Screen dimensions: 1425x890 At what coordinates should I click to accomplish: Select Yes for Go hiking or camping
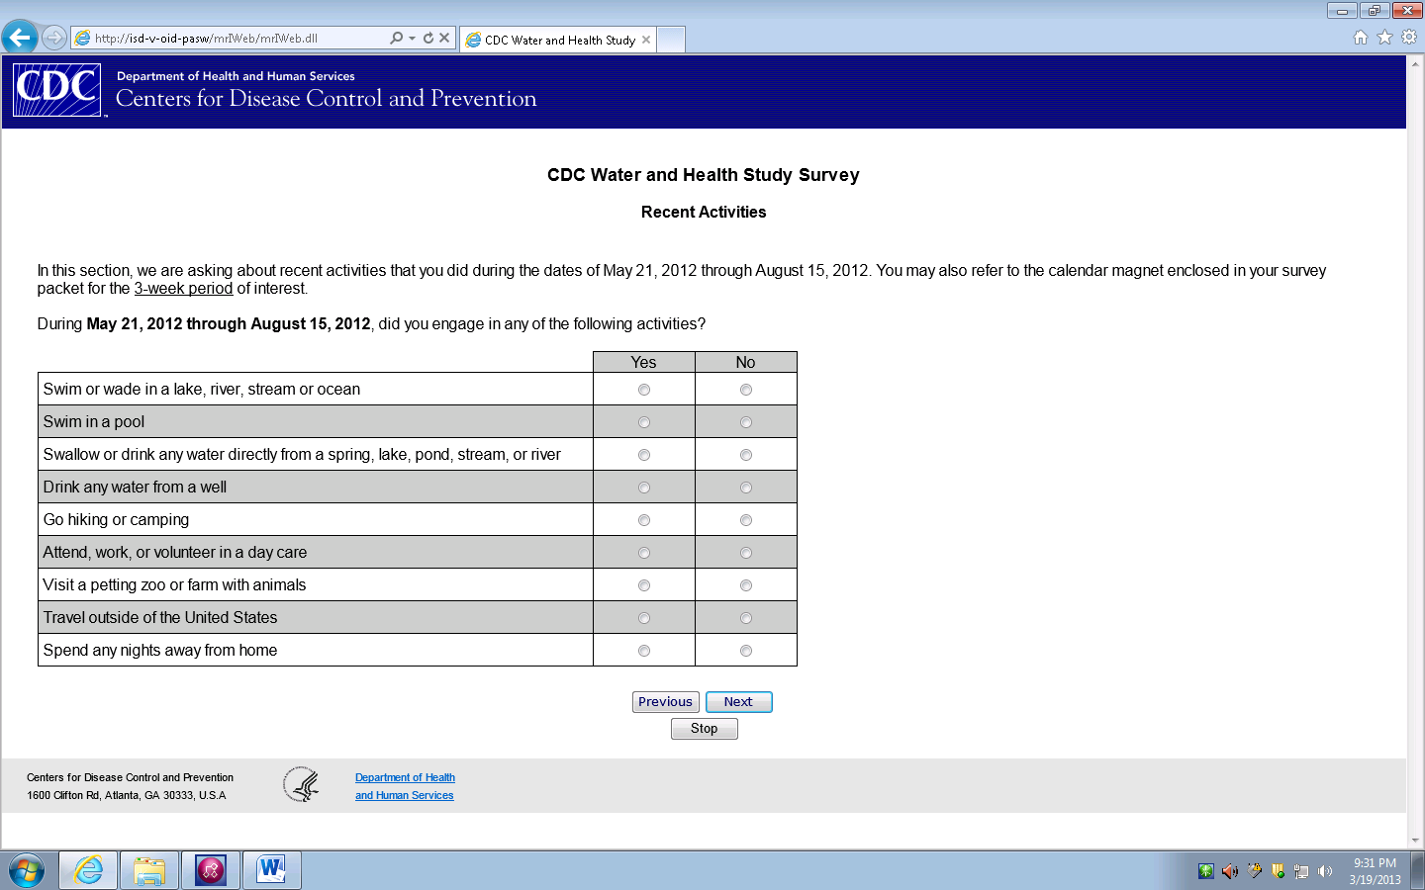[x=644, y=520]
